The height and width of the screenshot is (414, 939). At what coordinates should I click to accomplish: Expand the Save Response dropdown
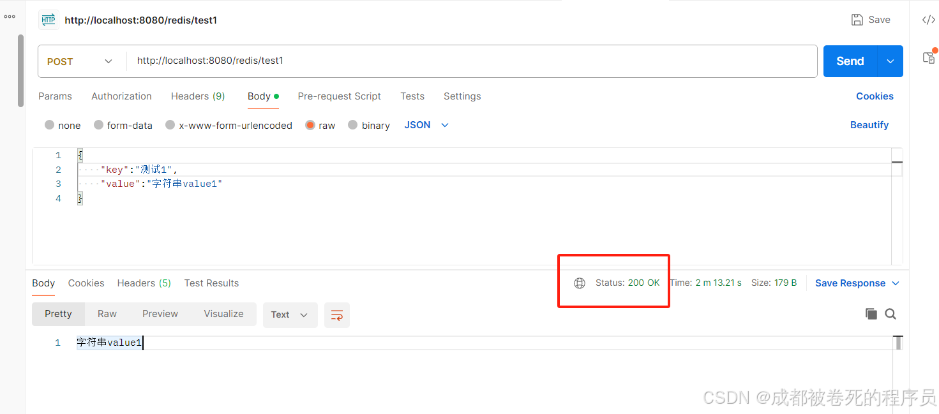tap(896, 283)
